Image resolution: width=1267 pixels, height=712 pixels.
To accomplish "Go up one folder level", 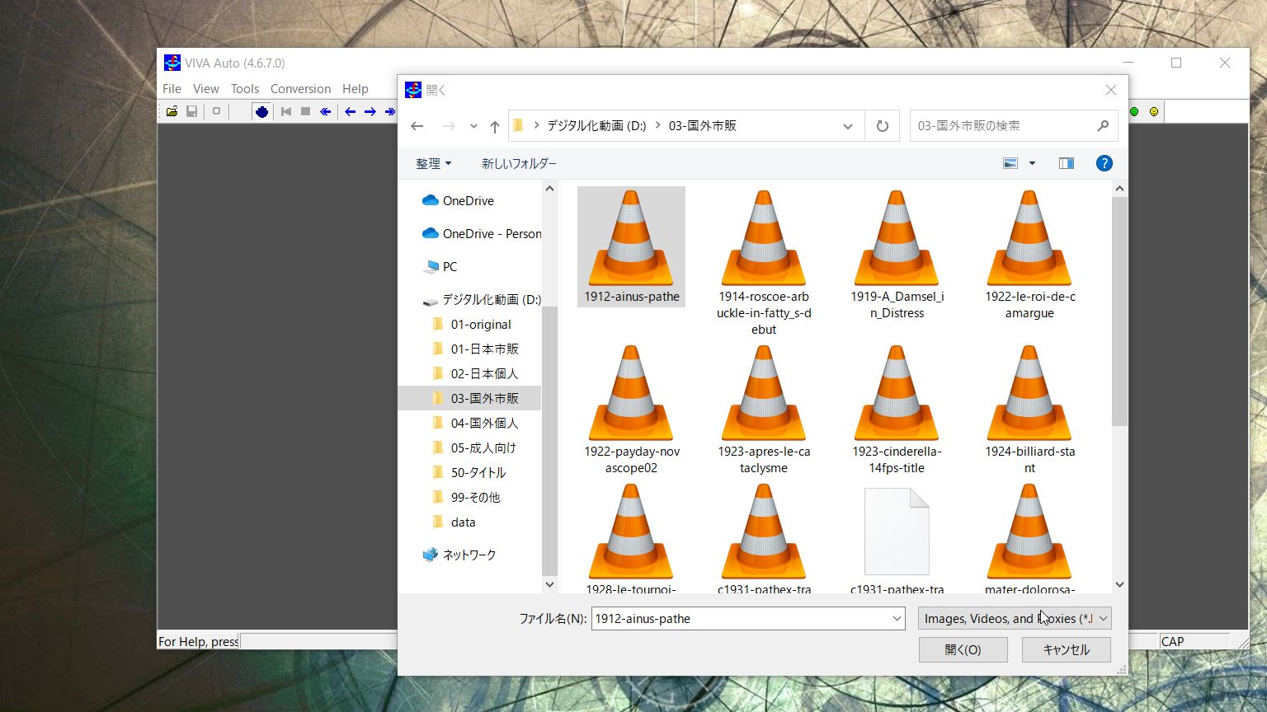I will [494, 126].
